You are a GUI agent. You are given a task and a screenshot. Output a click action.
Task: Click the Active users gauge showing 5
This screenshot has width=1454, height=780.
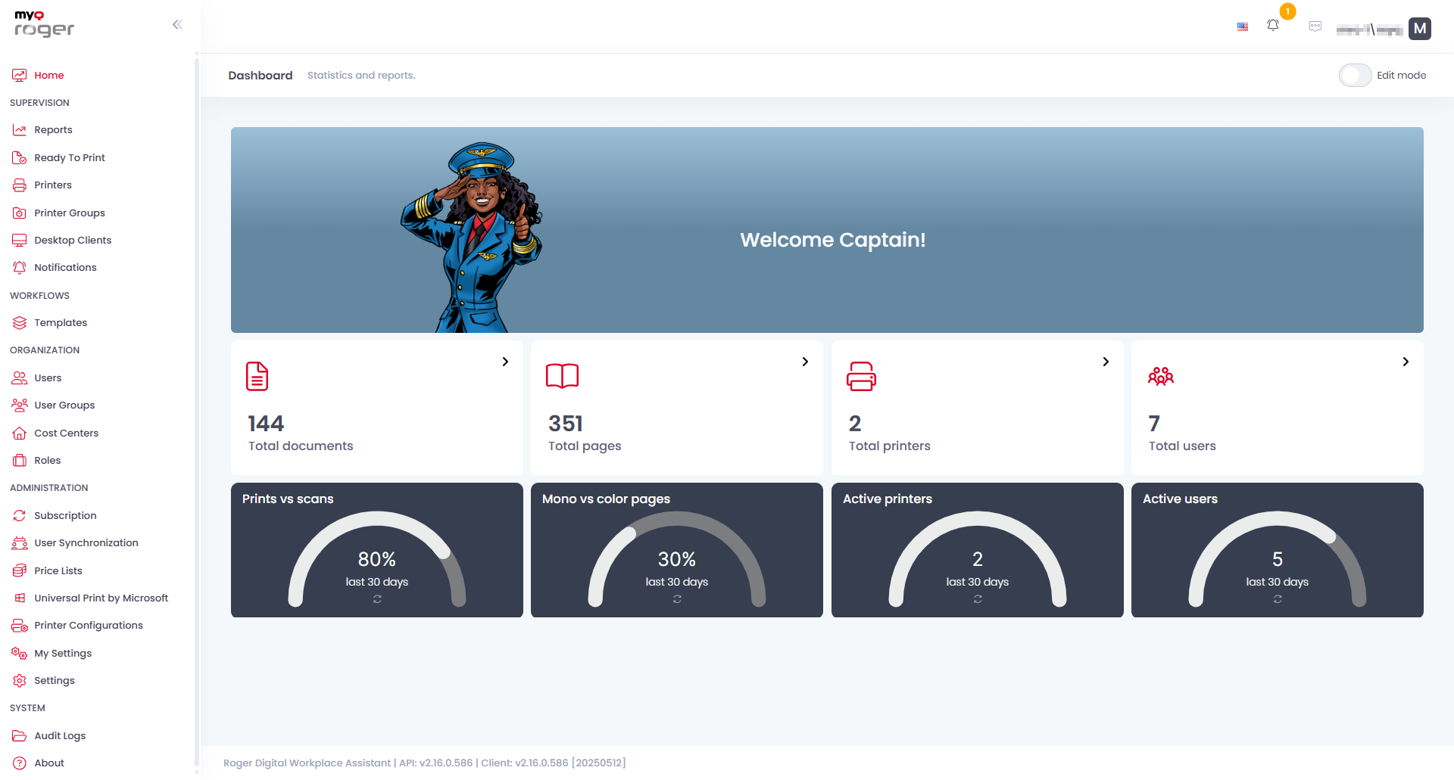coord(1278,560)
